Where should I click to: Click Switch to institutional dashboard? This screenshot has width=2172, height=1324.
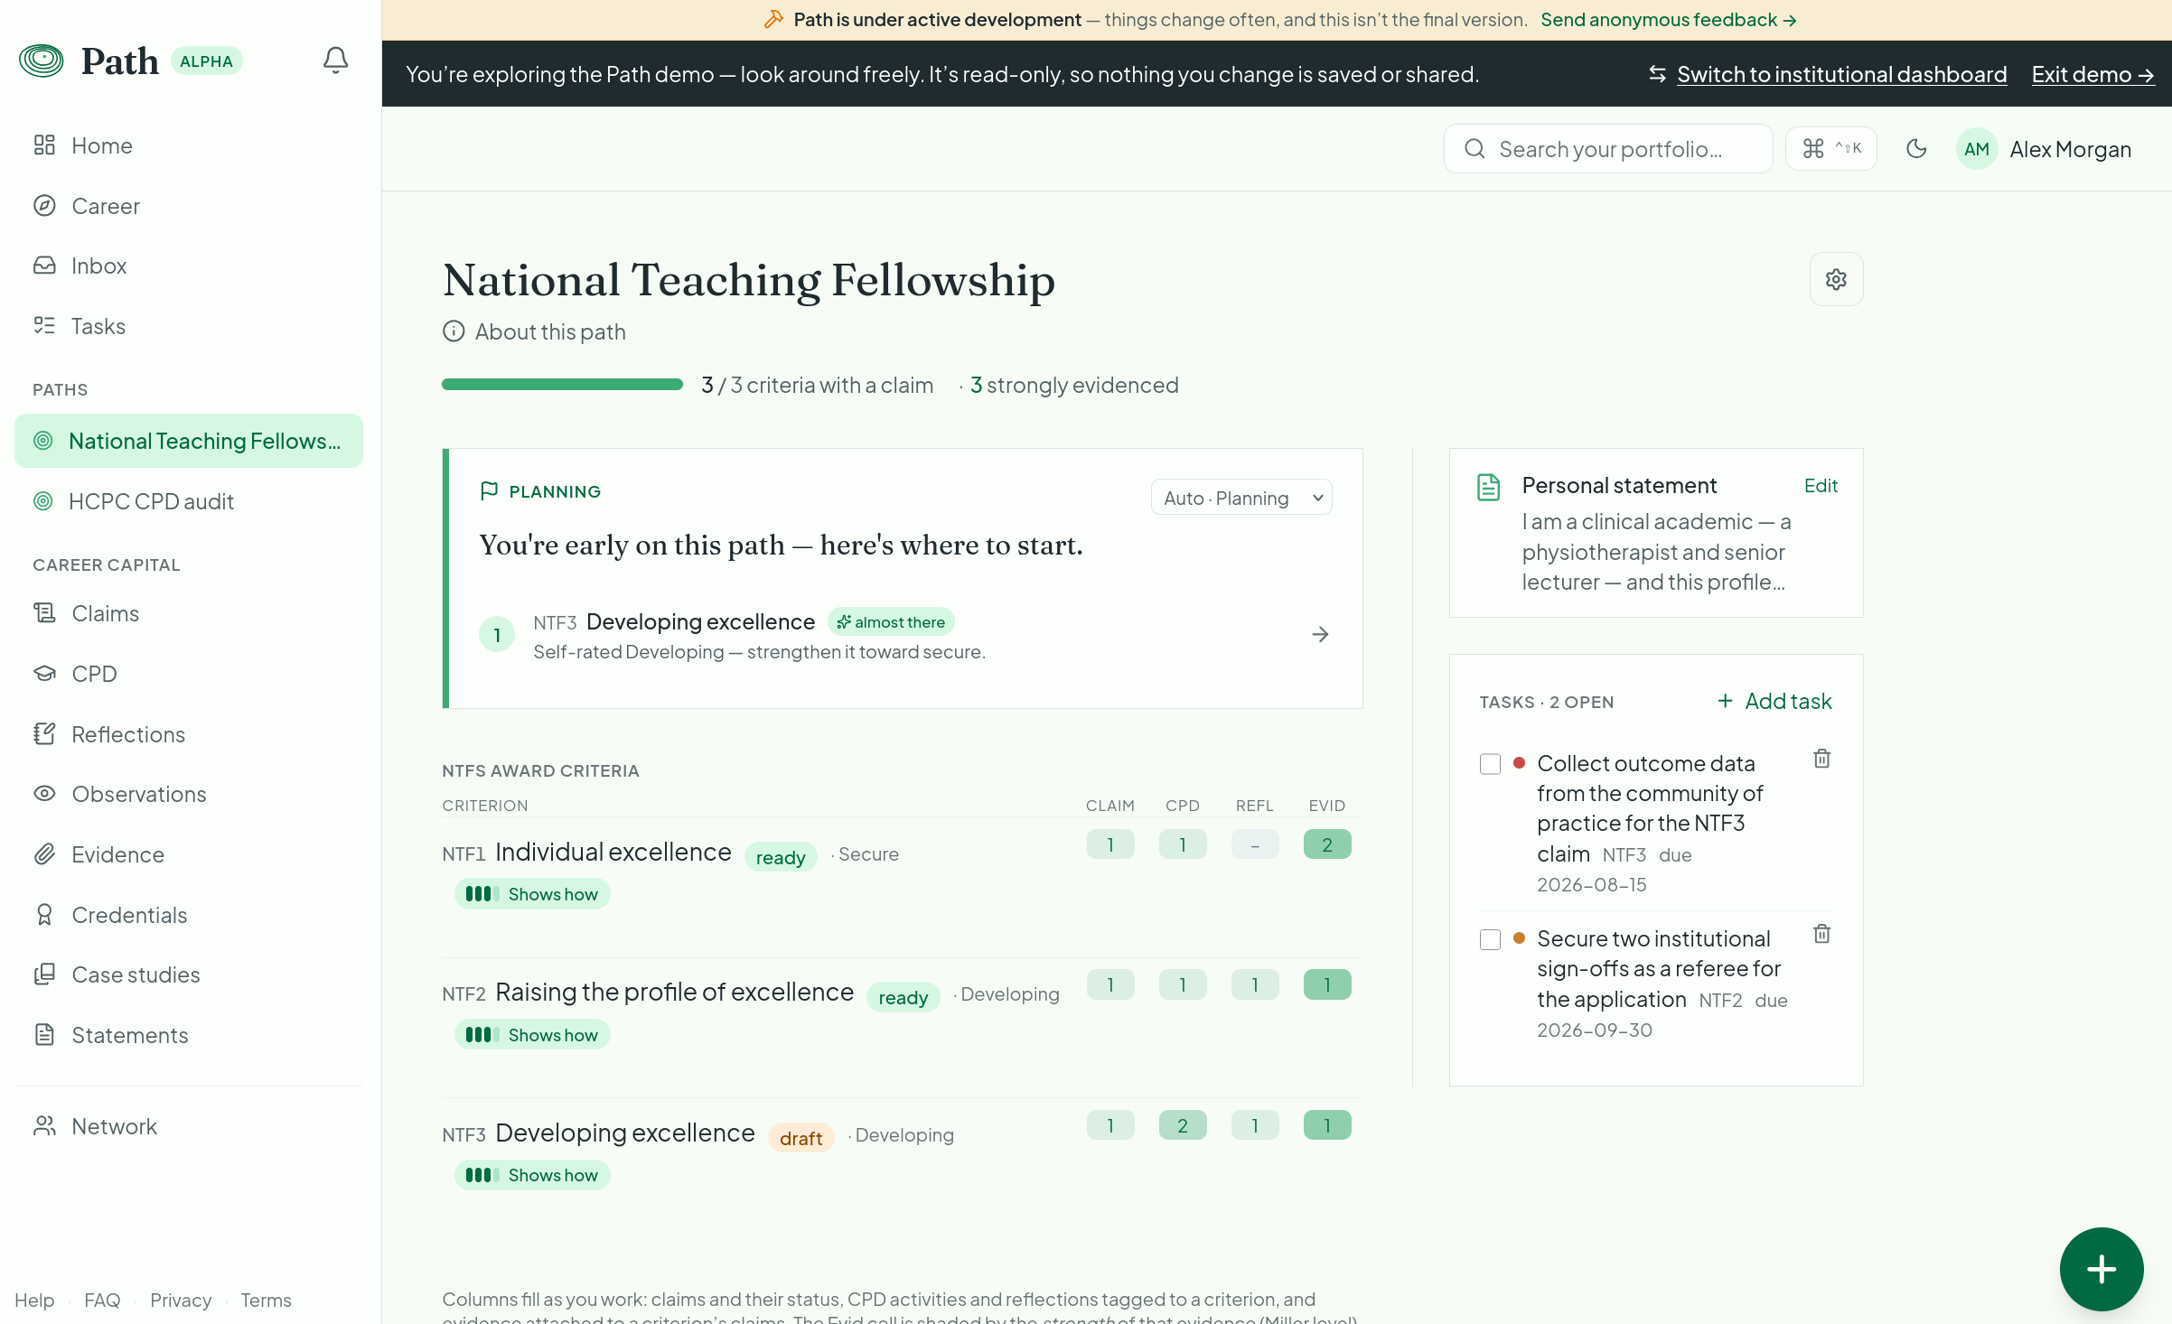(x=1841, y=74)
